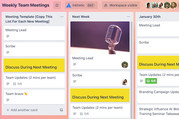Open yellow Discuss During Next card in January 30th
The height and width of the screenshot is (119, 179).
[158, 62]
